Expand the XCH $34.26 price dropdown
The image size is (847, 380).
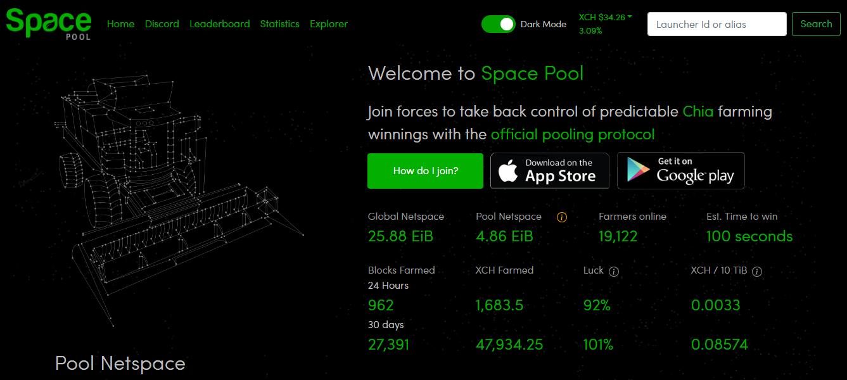pos(606,17)
